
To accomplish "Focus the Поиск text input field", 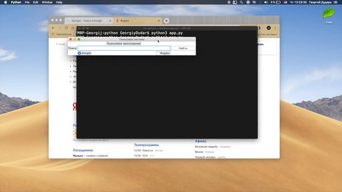I will [124, 48].
